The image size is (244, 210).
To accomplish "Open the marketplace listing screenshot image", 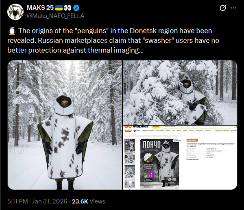I will [x=180, y=157].
